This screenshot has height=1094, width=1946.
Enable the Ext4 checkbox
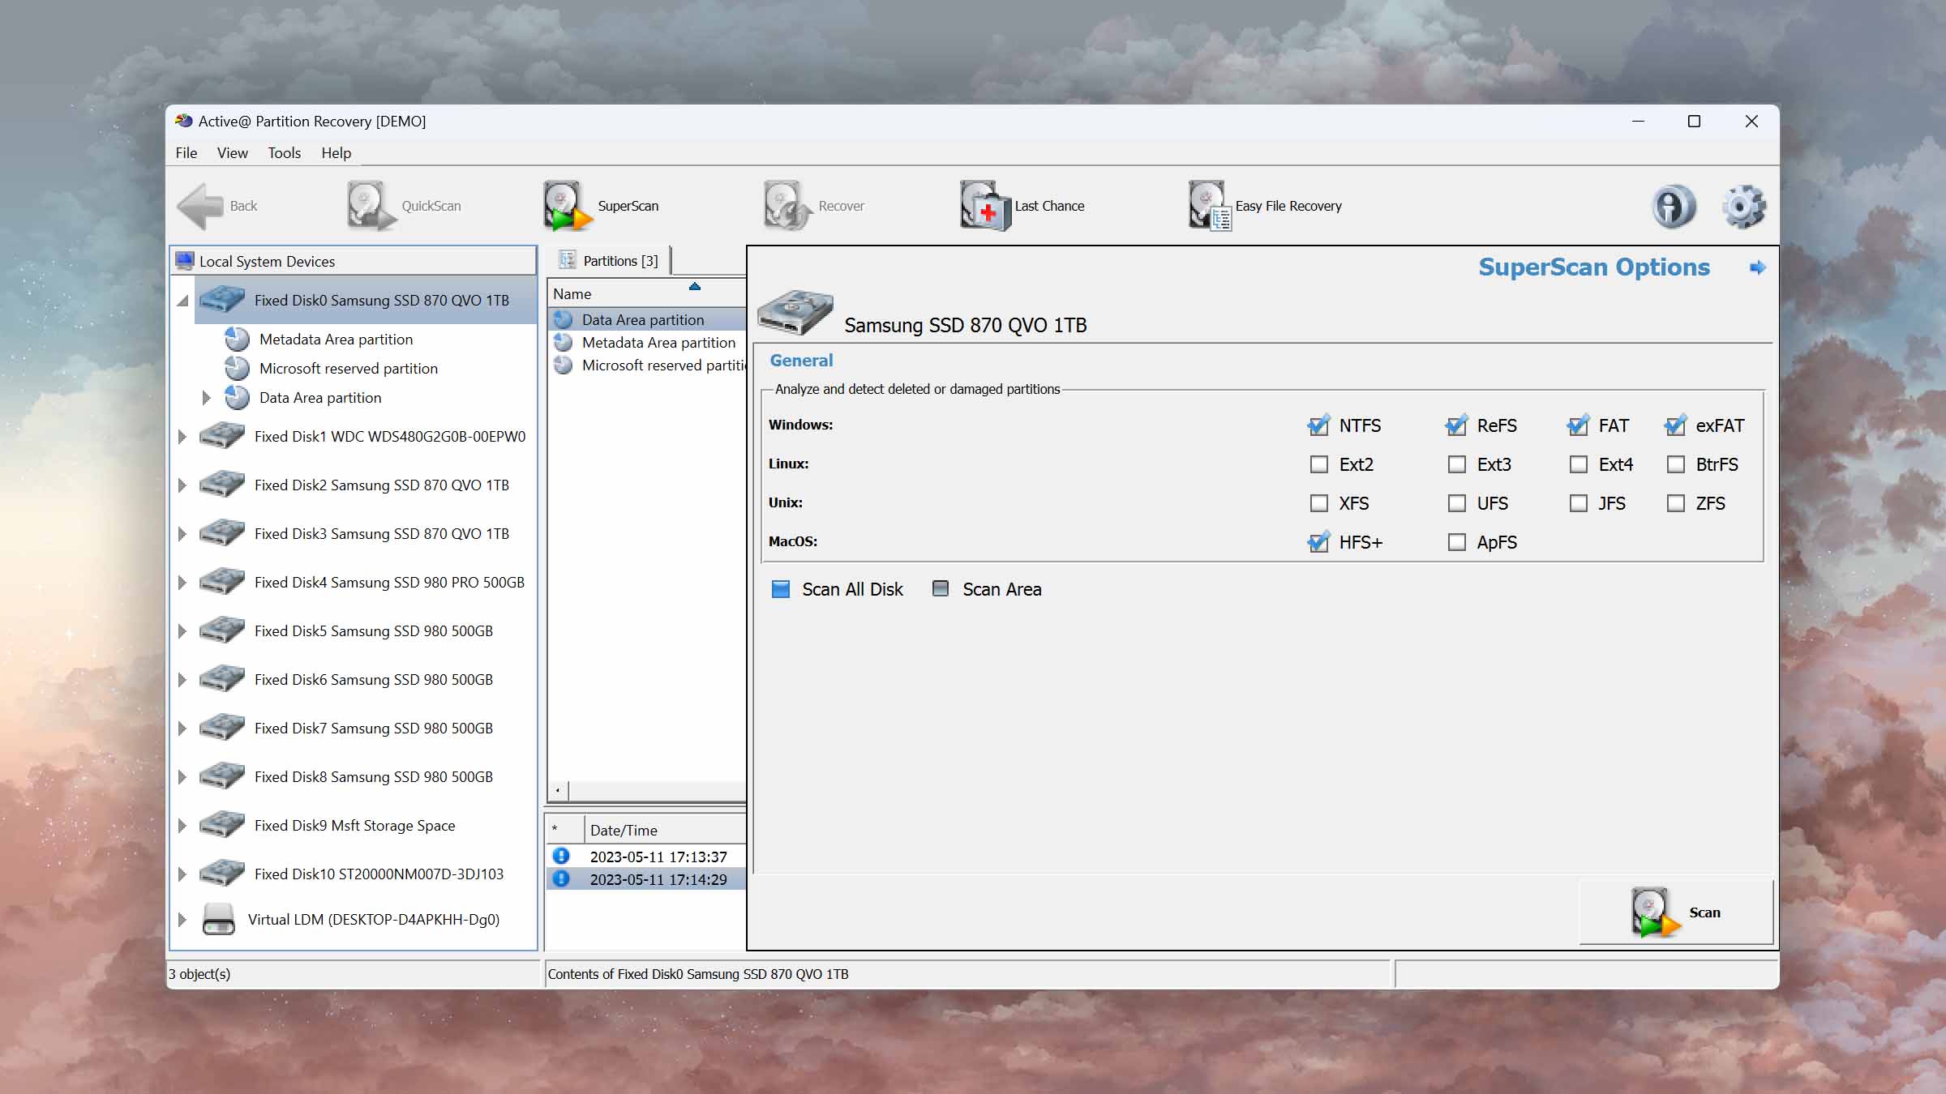point(1579,464)
